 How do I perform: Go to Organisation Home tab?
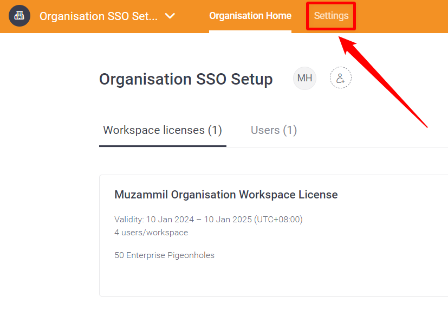point(250,16)
